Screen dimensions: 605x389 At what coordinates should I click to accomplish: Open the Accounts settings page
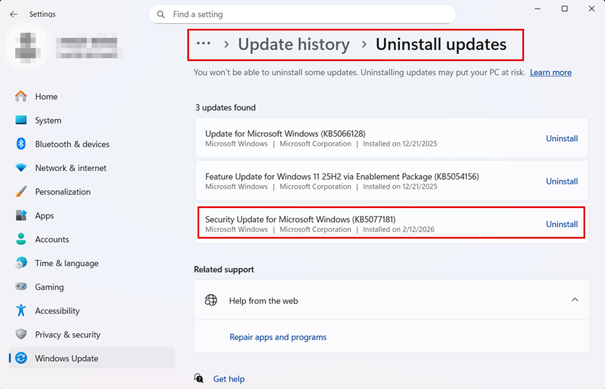click(x=52, y=239)
